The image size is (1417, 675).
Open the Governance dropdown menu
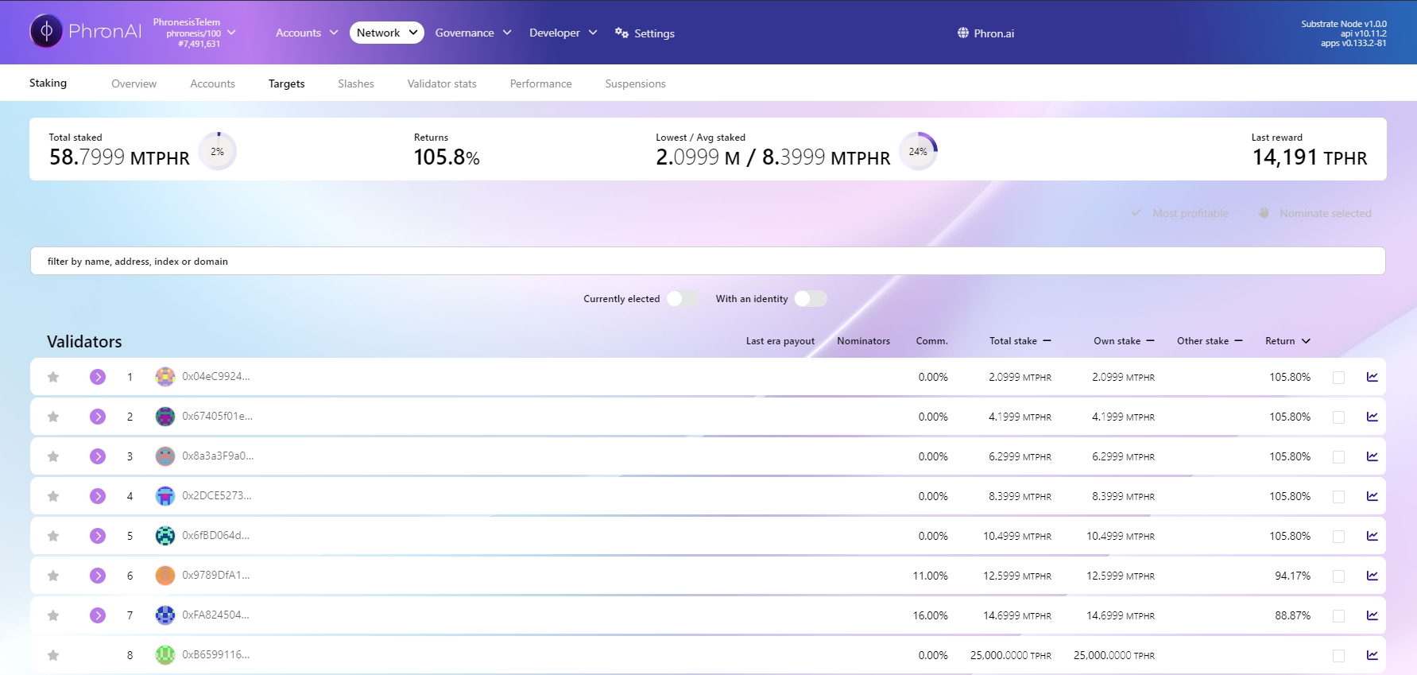[473, 33]
